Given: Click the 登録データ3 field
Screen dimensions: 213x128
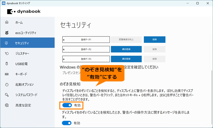Looking at the screenshot, I should (86, 59).
